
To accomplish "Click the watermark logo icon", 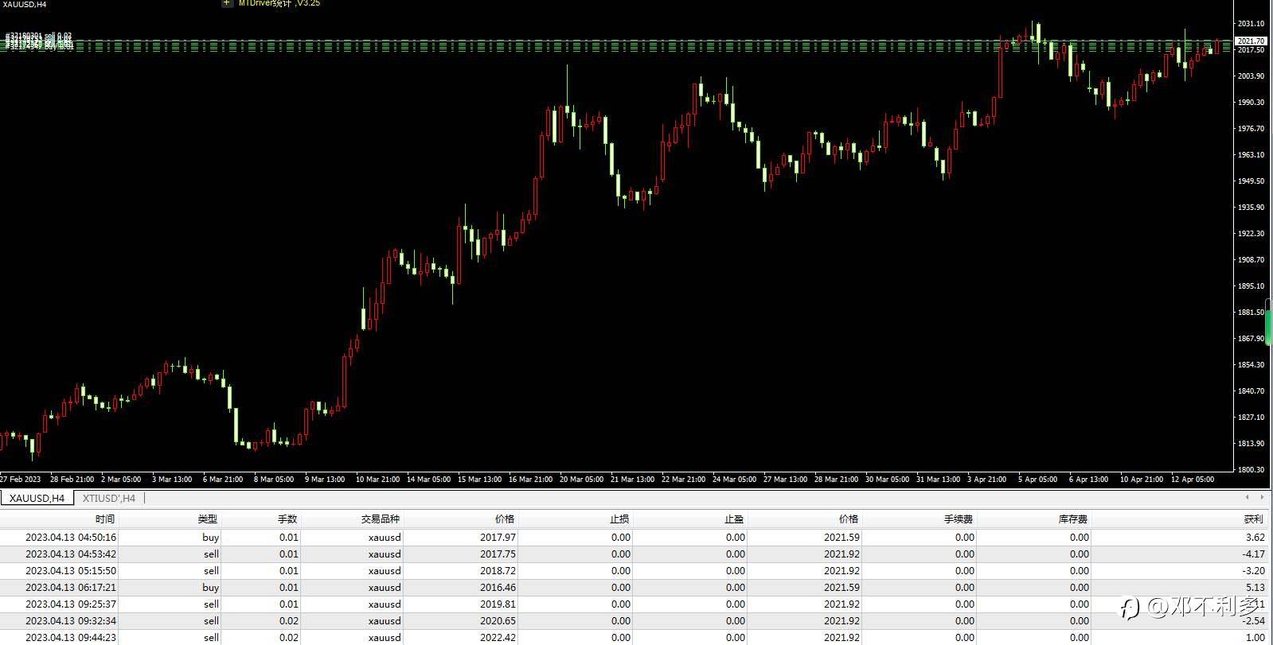I will (x=1130, y=608).
